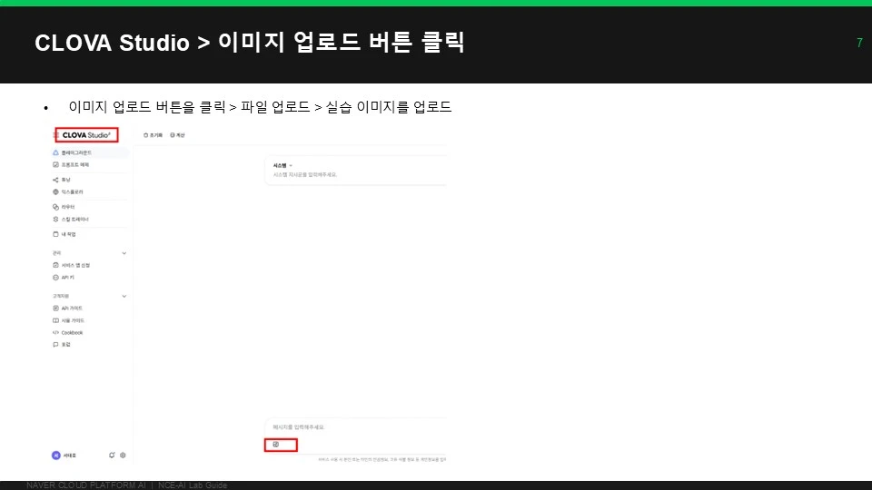Click the slide title text 'CLOVA Studio > 이미지 업로드 버튼 클릭'

[x=249, y=43]
